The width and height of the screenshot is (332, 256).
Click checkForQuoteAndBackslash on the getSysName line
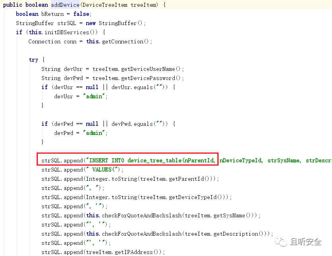(x=142, y=215)
